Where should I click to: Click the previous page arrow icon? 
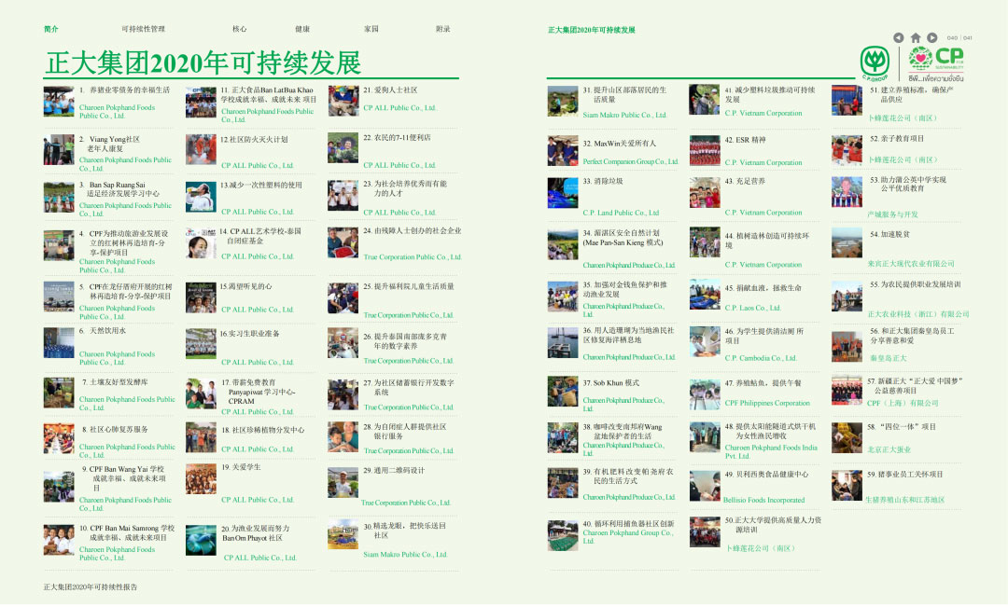coord(898,37)
